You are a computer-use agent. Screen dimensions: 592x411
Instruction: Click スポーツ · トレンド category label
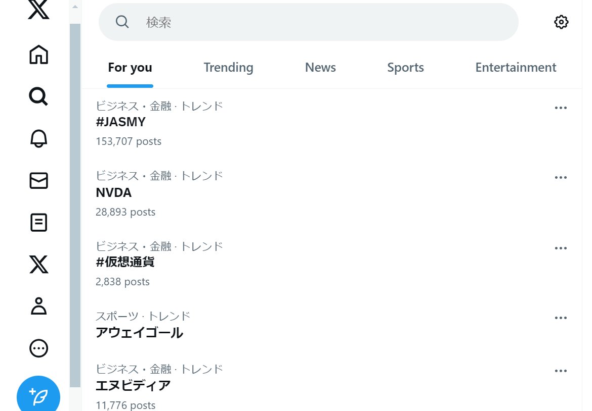143,316
